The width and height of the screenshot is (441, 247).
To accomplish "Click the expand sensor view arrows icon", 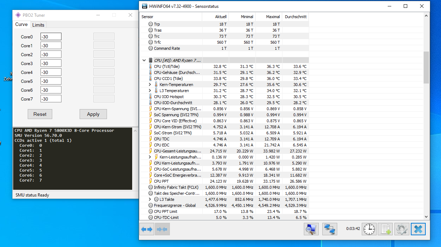I will point(147,229).
